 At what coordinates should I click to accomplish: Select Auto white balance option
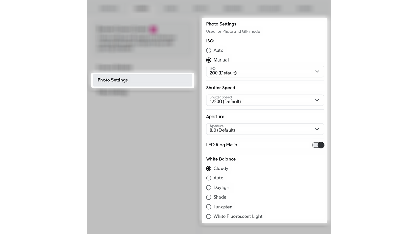[209, 178]
